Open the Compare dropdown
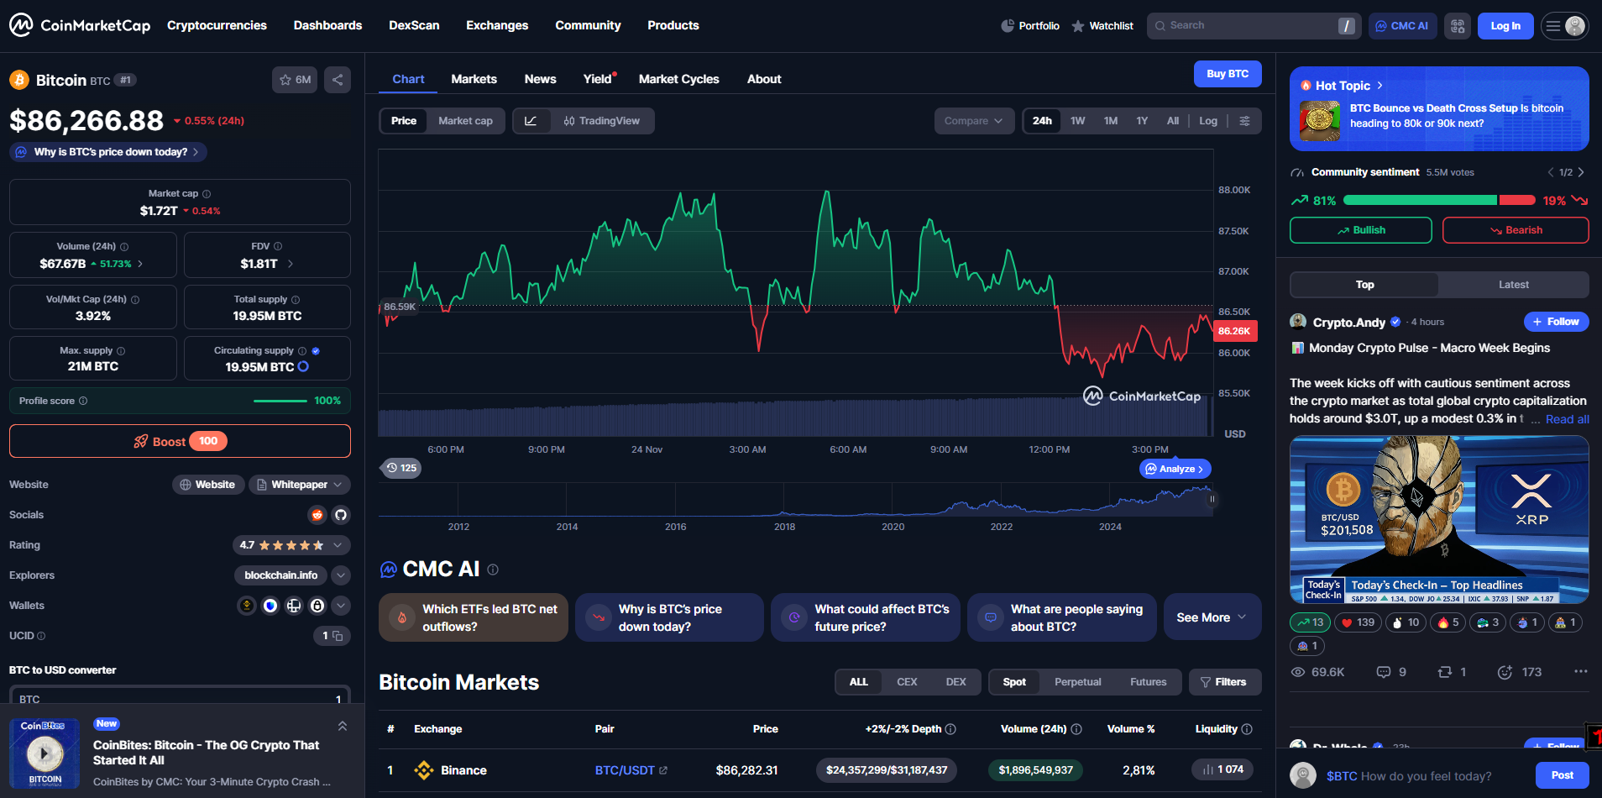Viewport: 1602px width, 798px height. click(x=974, y=121)
